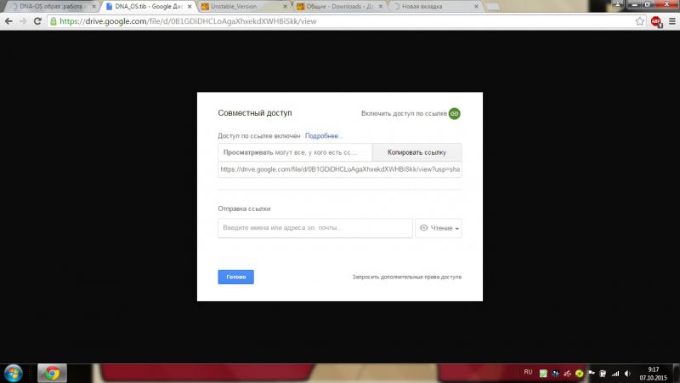Open the Chrome menu hamburger icon

pyautogui.click(x=671, y=21)
